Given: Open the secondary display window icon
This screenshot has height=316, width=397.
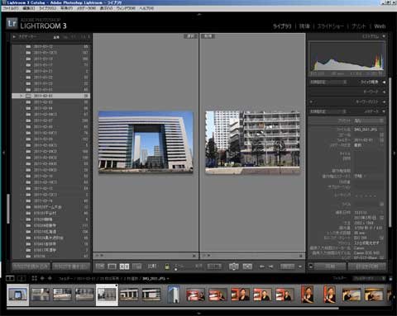Looking at the screenshot, I should click(22, 279).
